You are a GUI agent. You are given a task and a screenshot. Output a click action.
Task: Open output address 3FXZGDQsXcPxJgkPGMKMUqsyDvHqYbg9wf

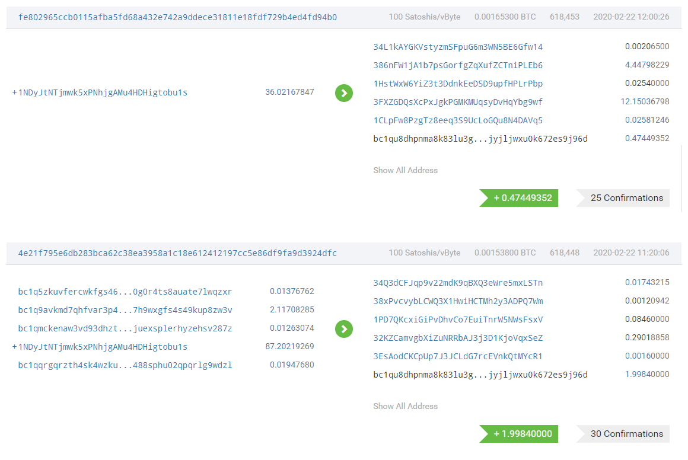click(458, 102)
